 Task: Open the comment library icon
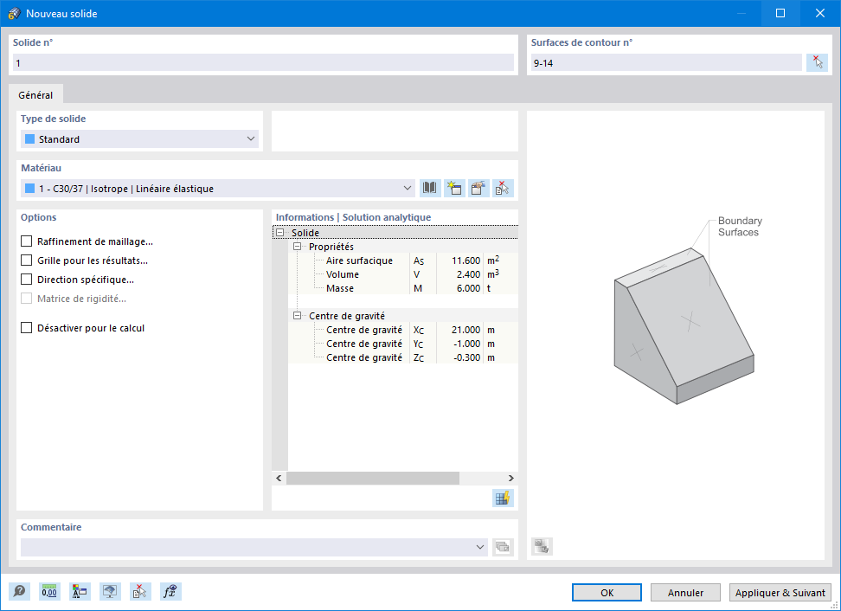point(503,547)
